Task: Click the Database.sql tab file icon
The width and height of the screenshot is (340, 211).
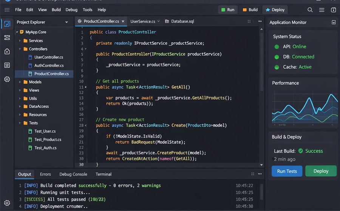Action: 167,21
